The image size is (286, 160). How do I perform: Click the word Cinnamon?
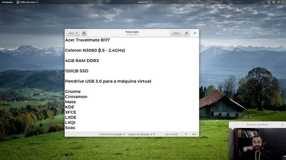pos(76,97)
